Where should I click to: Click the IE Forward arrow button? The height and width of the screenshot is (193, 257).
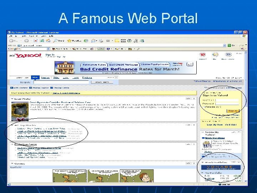(x=26, y=40)
